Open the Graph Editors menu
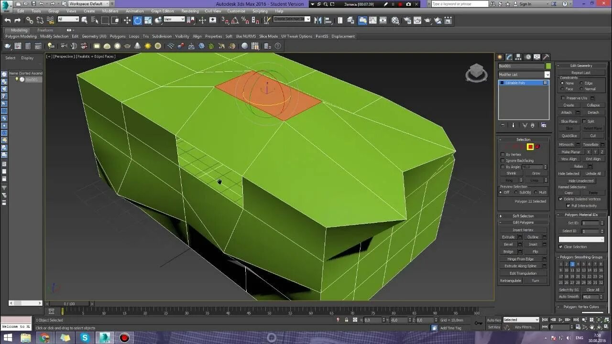612x344 pixels. coord(163,11)
